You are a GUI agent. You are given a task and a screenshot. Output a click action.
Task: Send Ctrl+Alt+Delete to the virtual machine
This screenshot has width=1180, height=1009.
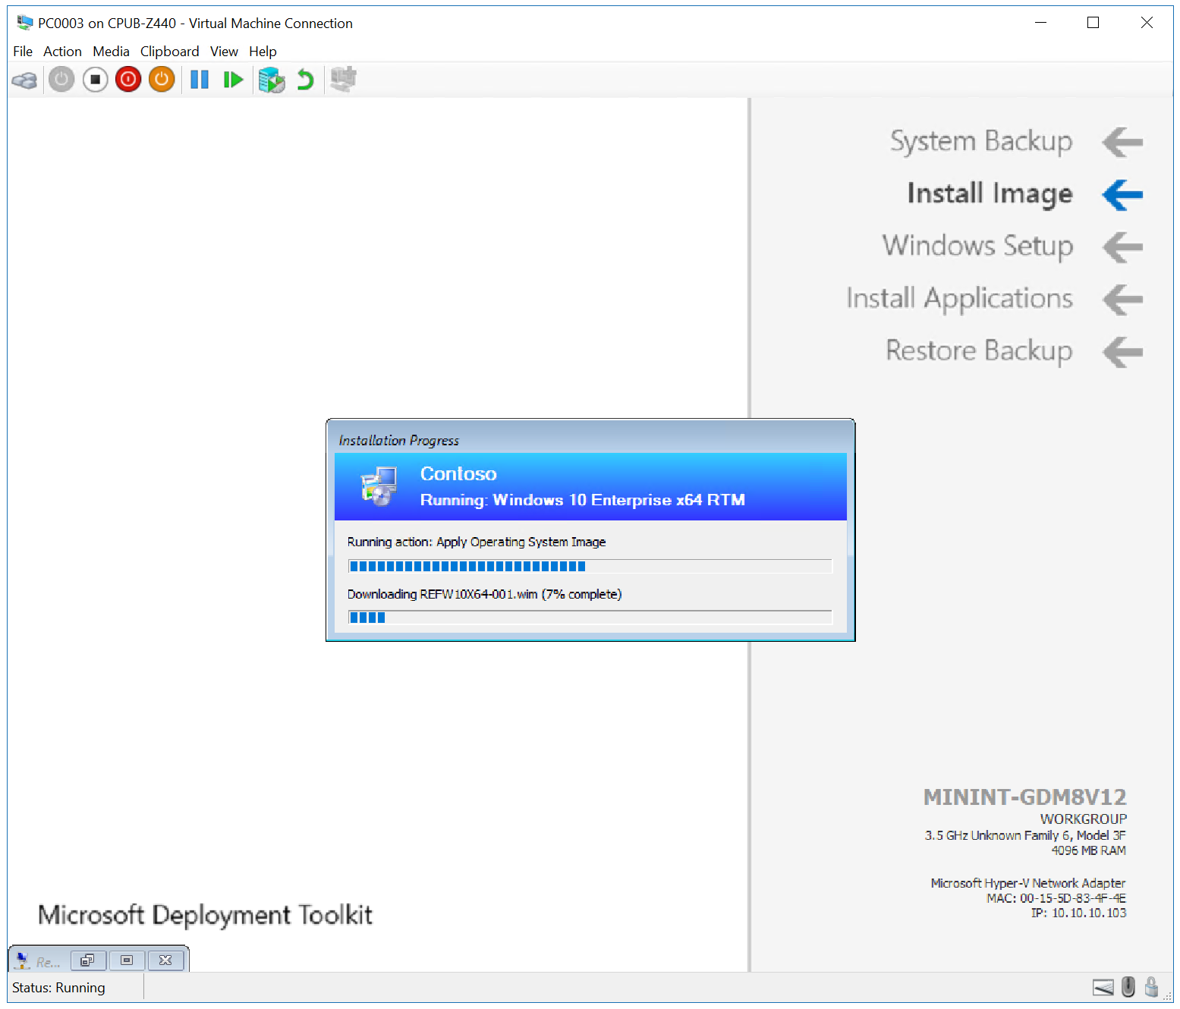[24, 79]
